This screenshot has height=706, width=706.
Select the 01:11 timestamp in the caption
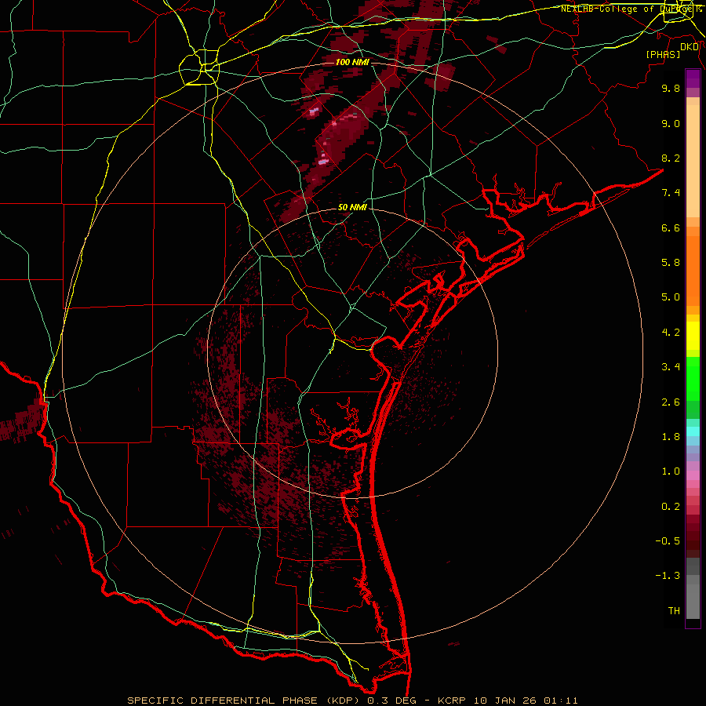(561, 701)
